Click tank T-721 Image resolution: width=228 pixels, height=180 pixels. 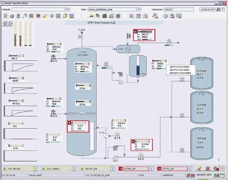[202, 73]
